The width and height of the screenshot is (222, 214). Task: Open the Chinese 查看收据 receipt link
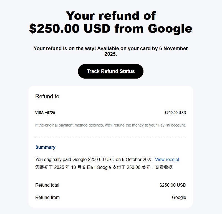[x=164, y=167]
